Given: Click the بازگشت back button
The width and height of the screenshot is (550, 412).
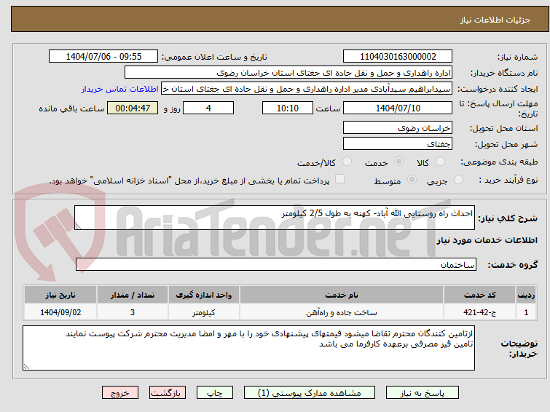Looking at the screenshot, I should click(168, 393).
